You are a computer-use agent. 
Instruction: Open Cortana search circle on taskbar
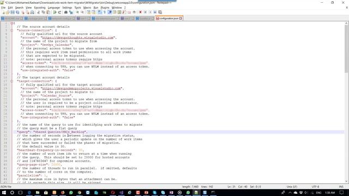point(12,192)
